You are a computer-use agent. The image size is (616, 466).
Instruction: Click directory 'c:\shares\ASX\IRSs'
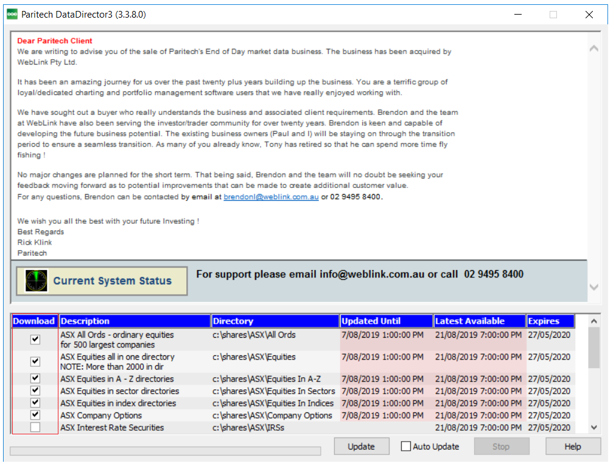[248, 428]
